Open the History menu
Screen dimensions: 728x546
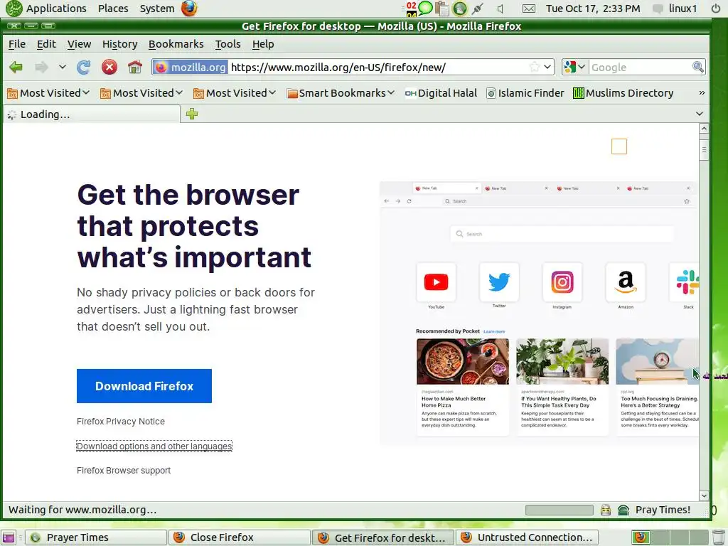coord(119,44)
